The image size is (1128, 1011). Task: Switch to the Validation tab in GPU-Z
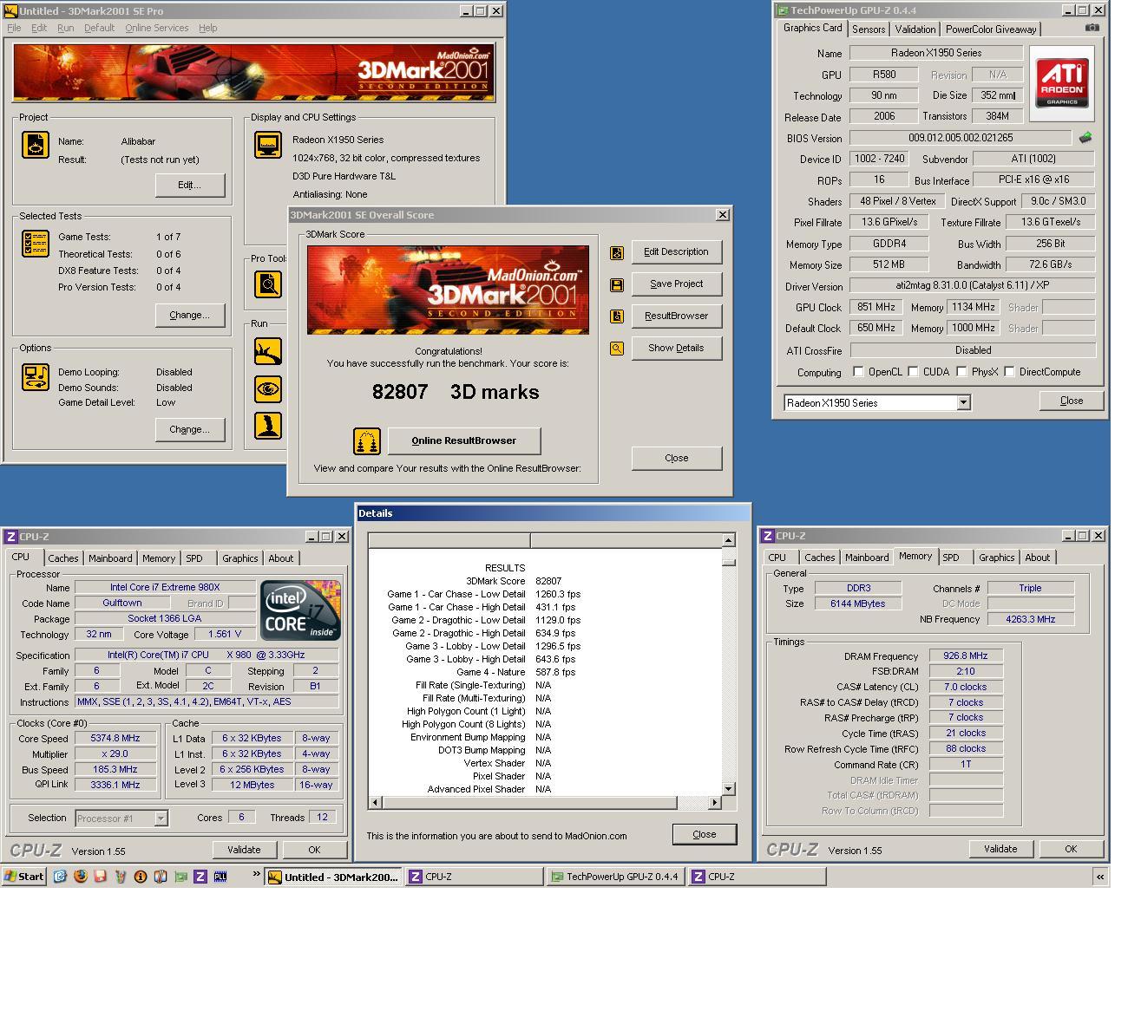coord(915,29)
